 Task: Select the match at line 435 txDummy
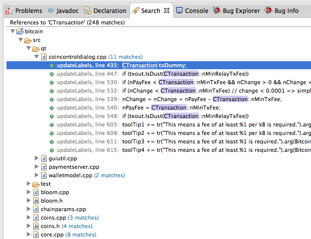point(159,65)
